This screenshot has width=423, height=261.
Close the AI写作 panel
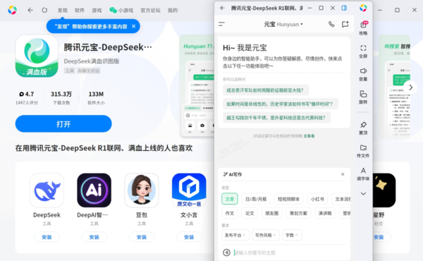(343, 174)
